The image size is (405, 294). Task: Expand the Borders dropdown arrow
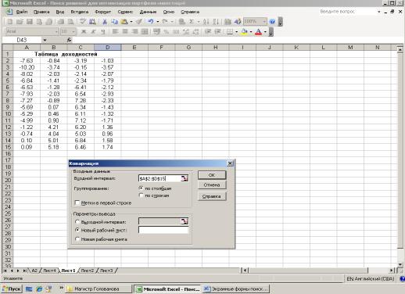point(236,31)
